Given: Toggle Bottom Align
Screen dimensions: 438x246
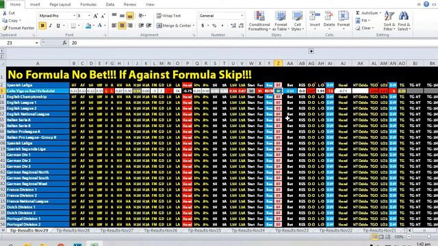Looking at the screenshot, I should pyautogui.click(x=130, y=16).
